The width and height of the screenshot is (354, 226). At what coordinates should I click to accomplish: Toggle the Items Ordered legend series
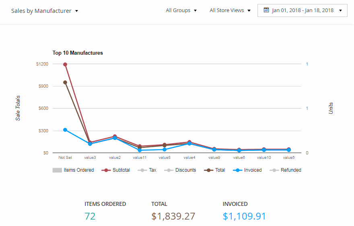click(x=73, y=170)
